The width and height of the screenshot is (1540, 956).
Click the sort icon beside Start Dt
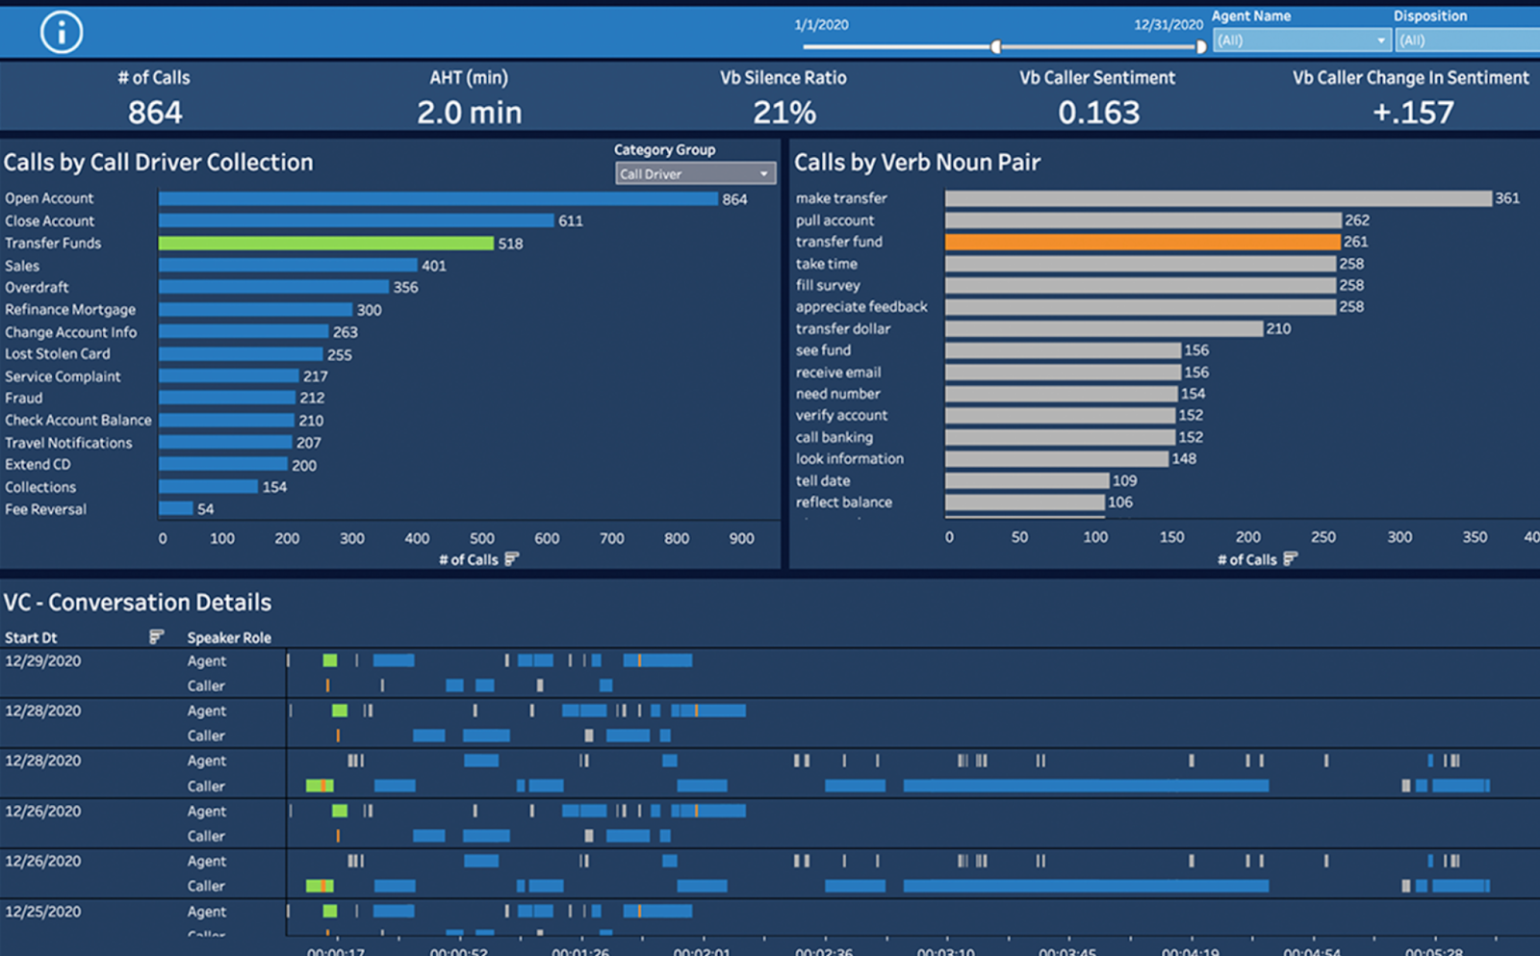point(157,637)
